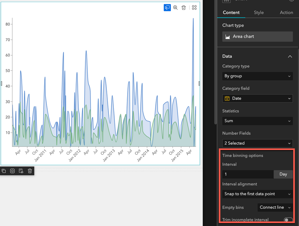Click the area chart type icon
This screenshot has height=226, width=299.
point(228,36)
